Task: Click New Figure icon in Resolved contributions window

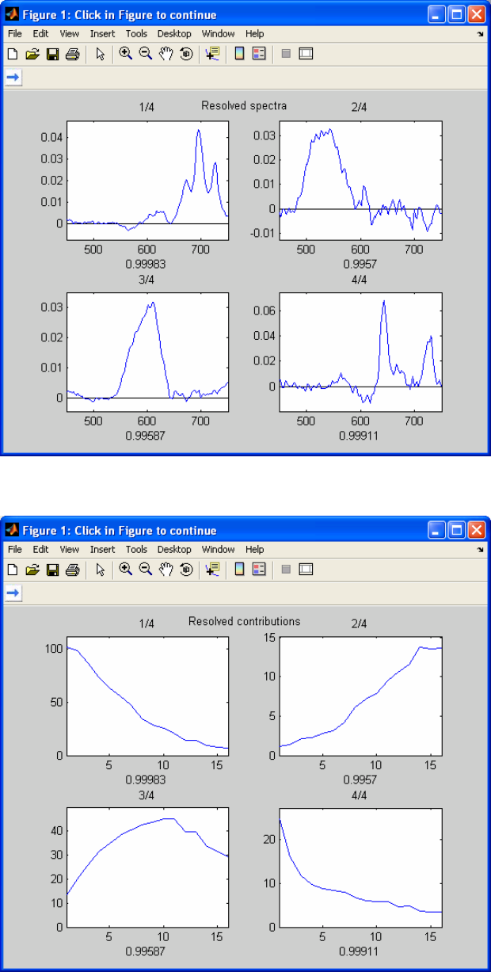Action: (13, 570)
